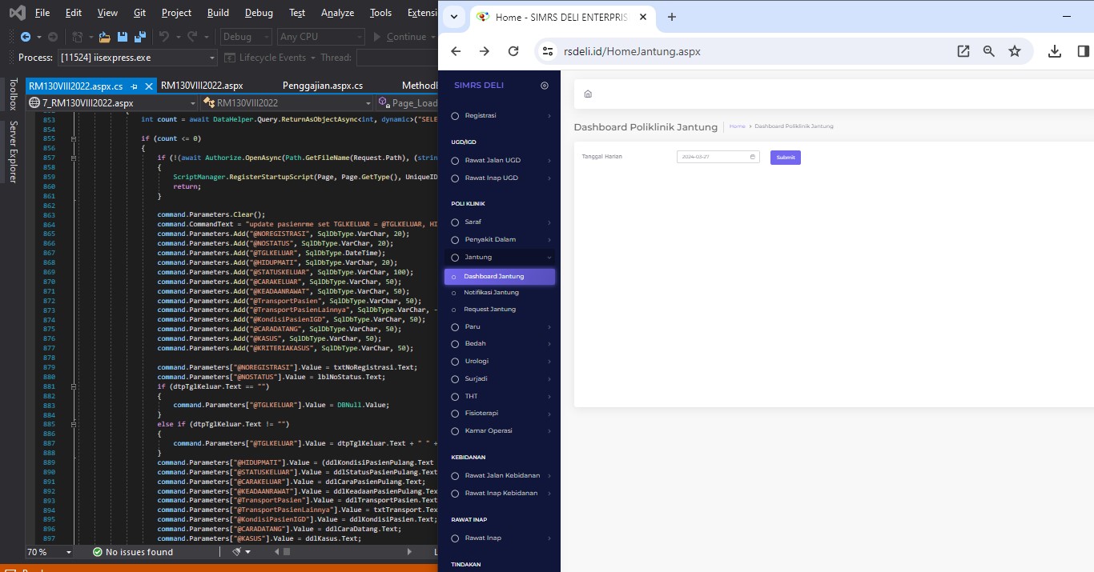
Task: Open the Git menu
Action: pos(139,13)
